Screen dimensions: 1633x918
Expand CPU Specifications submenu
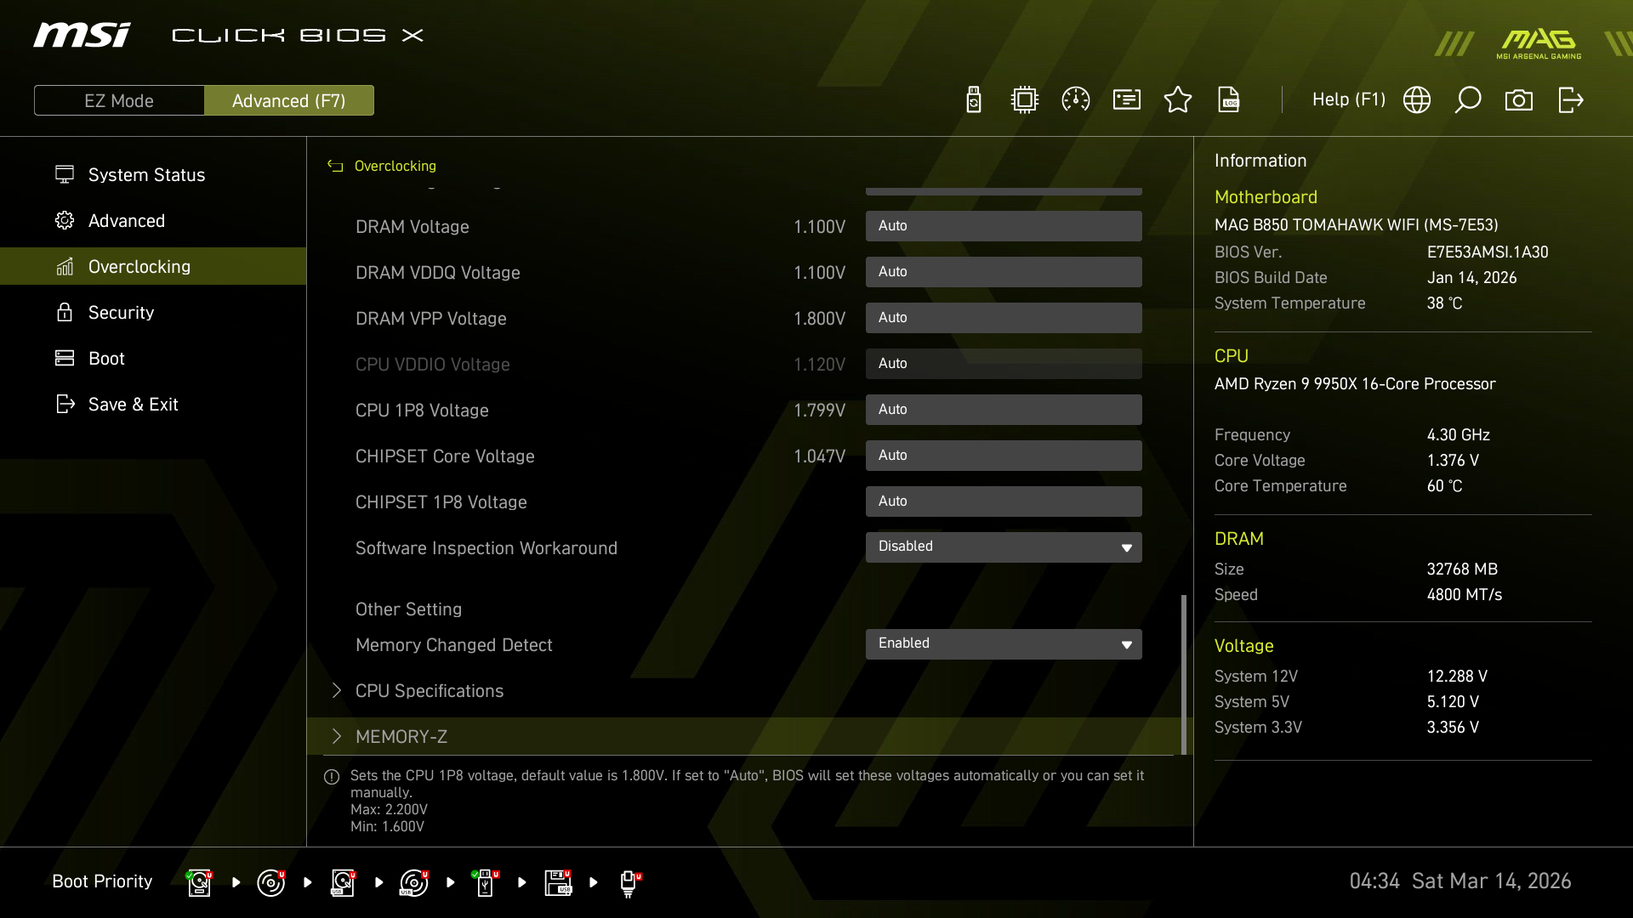click(430, 690)
